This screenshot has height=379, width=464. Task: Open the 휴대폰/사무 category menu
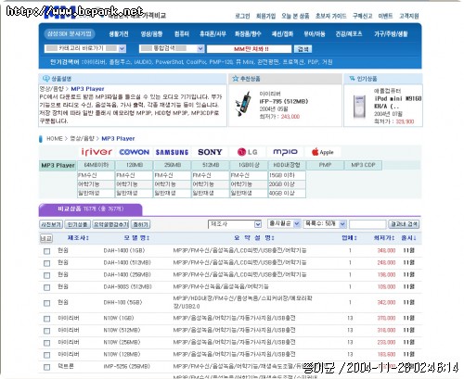[x=213, y=34]
